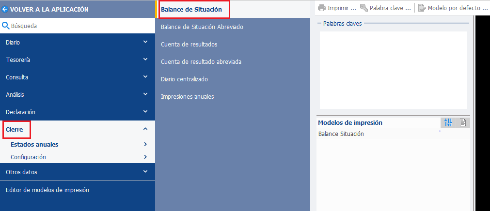Click inside the Búsqueda search field
Viewport: 490px width, 211px height.
click(81, 26)
